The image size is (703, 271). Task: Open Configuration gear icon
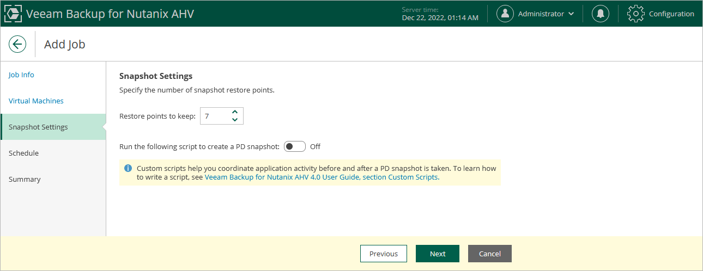tap(636, 14)
